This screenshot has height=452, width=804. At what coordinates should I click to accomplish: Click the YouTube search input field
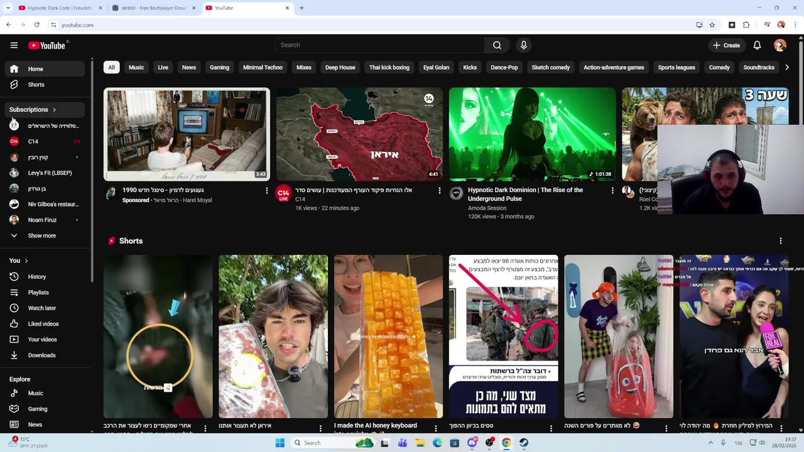point(379,45)
